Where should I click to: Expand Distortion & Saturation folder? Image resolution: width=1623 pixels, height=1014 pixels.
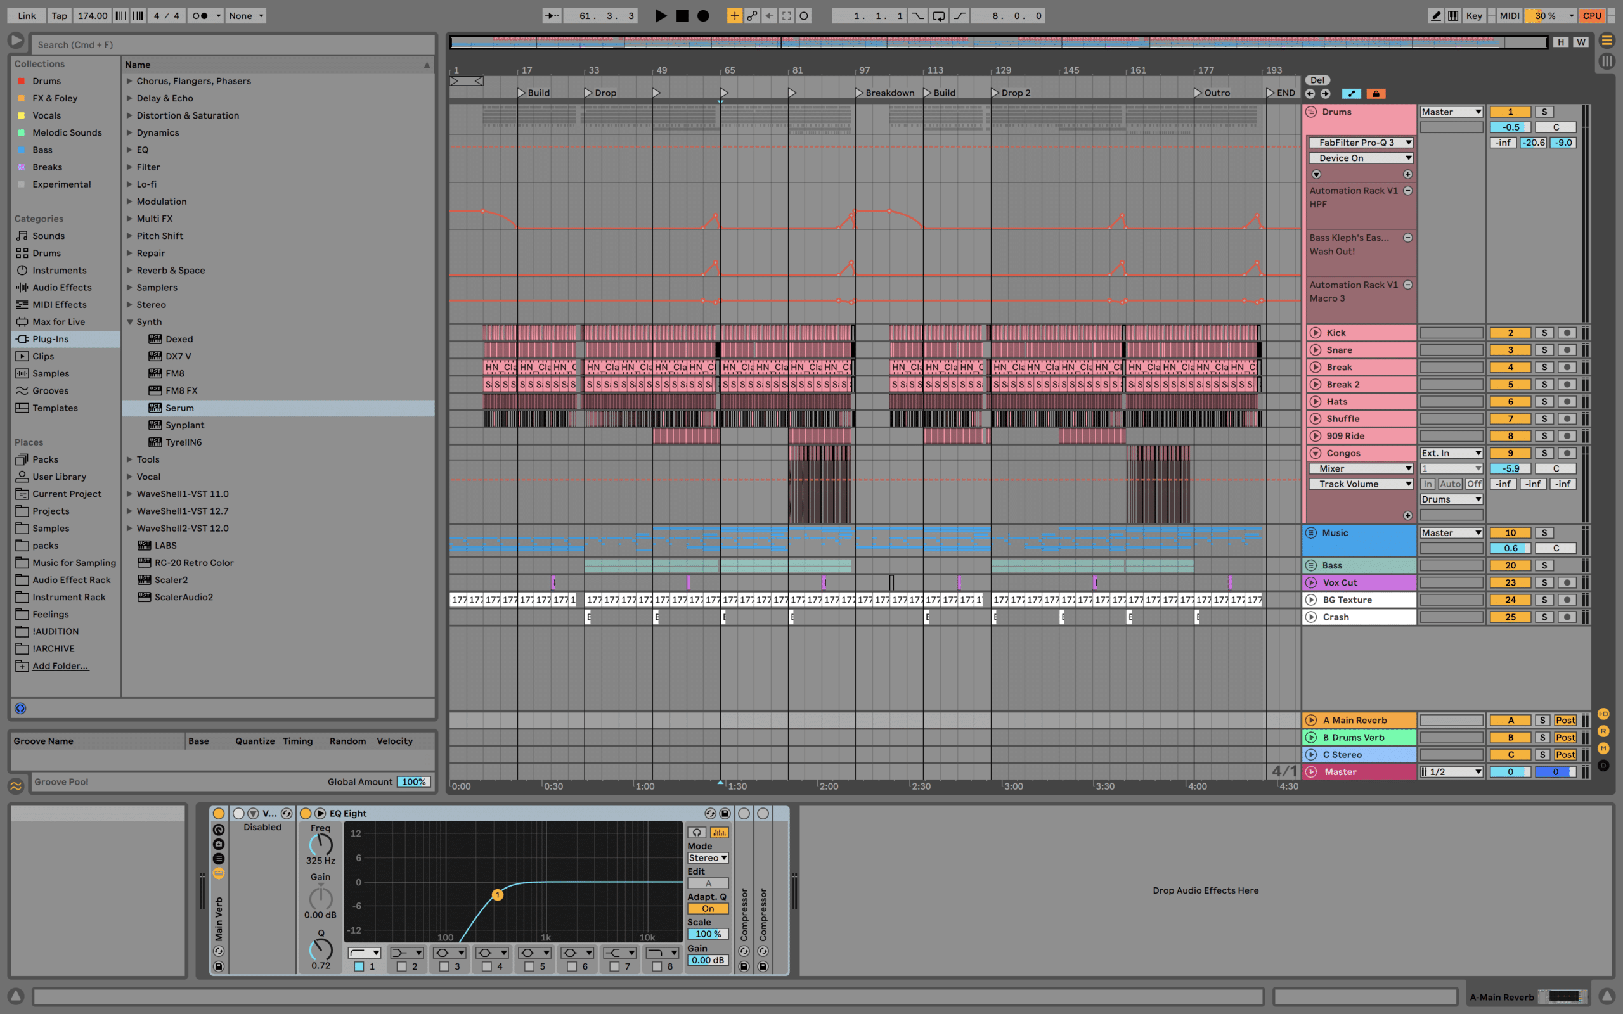(x=129, y=115)
